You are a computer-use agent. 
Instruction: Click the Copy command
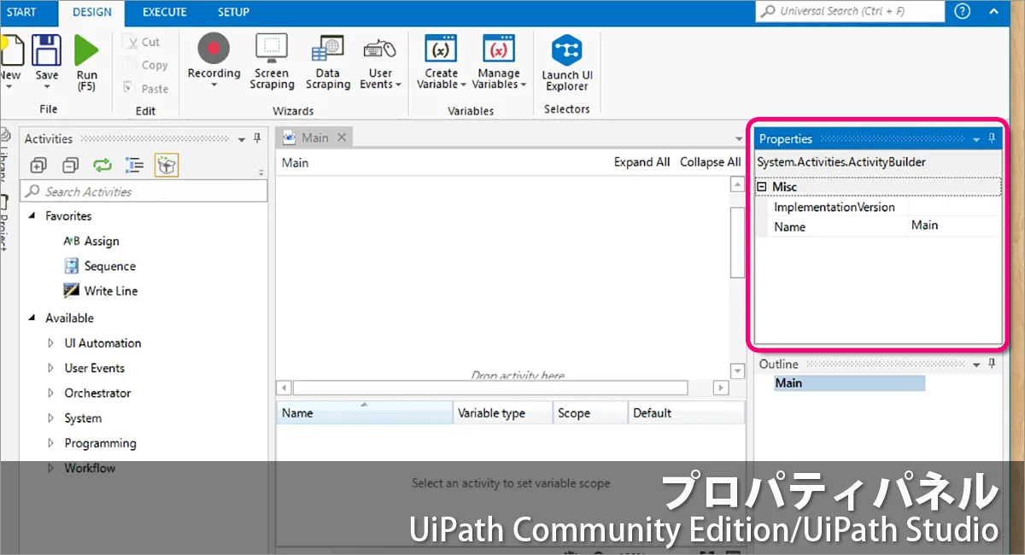coord(145,65)
